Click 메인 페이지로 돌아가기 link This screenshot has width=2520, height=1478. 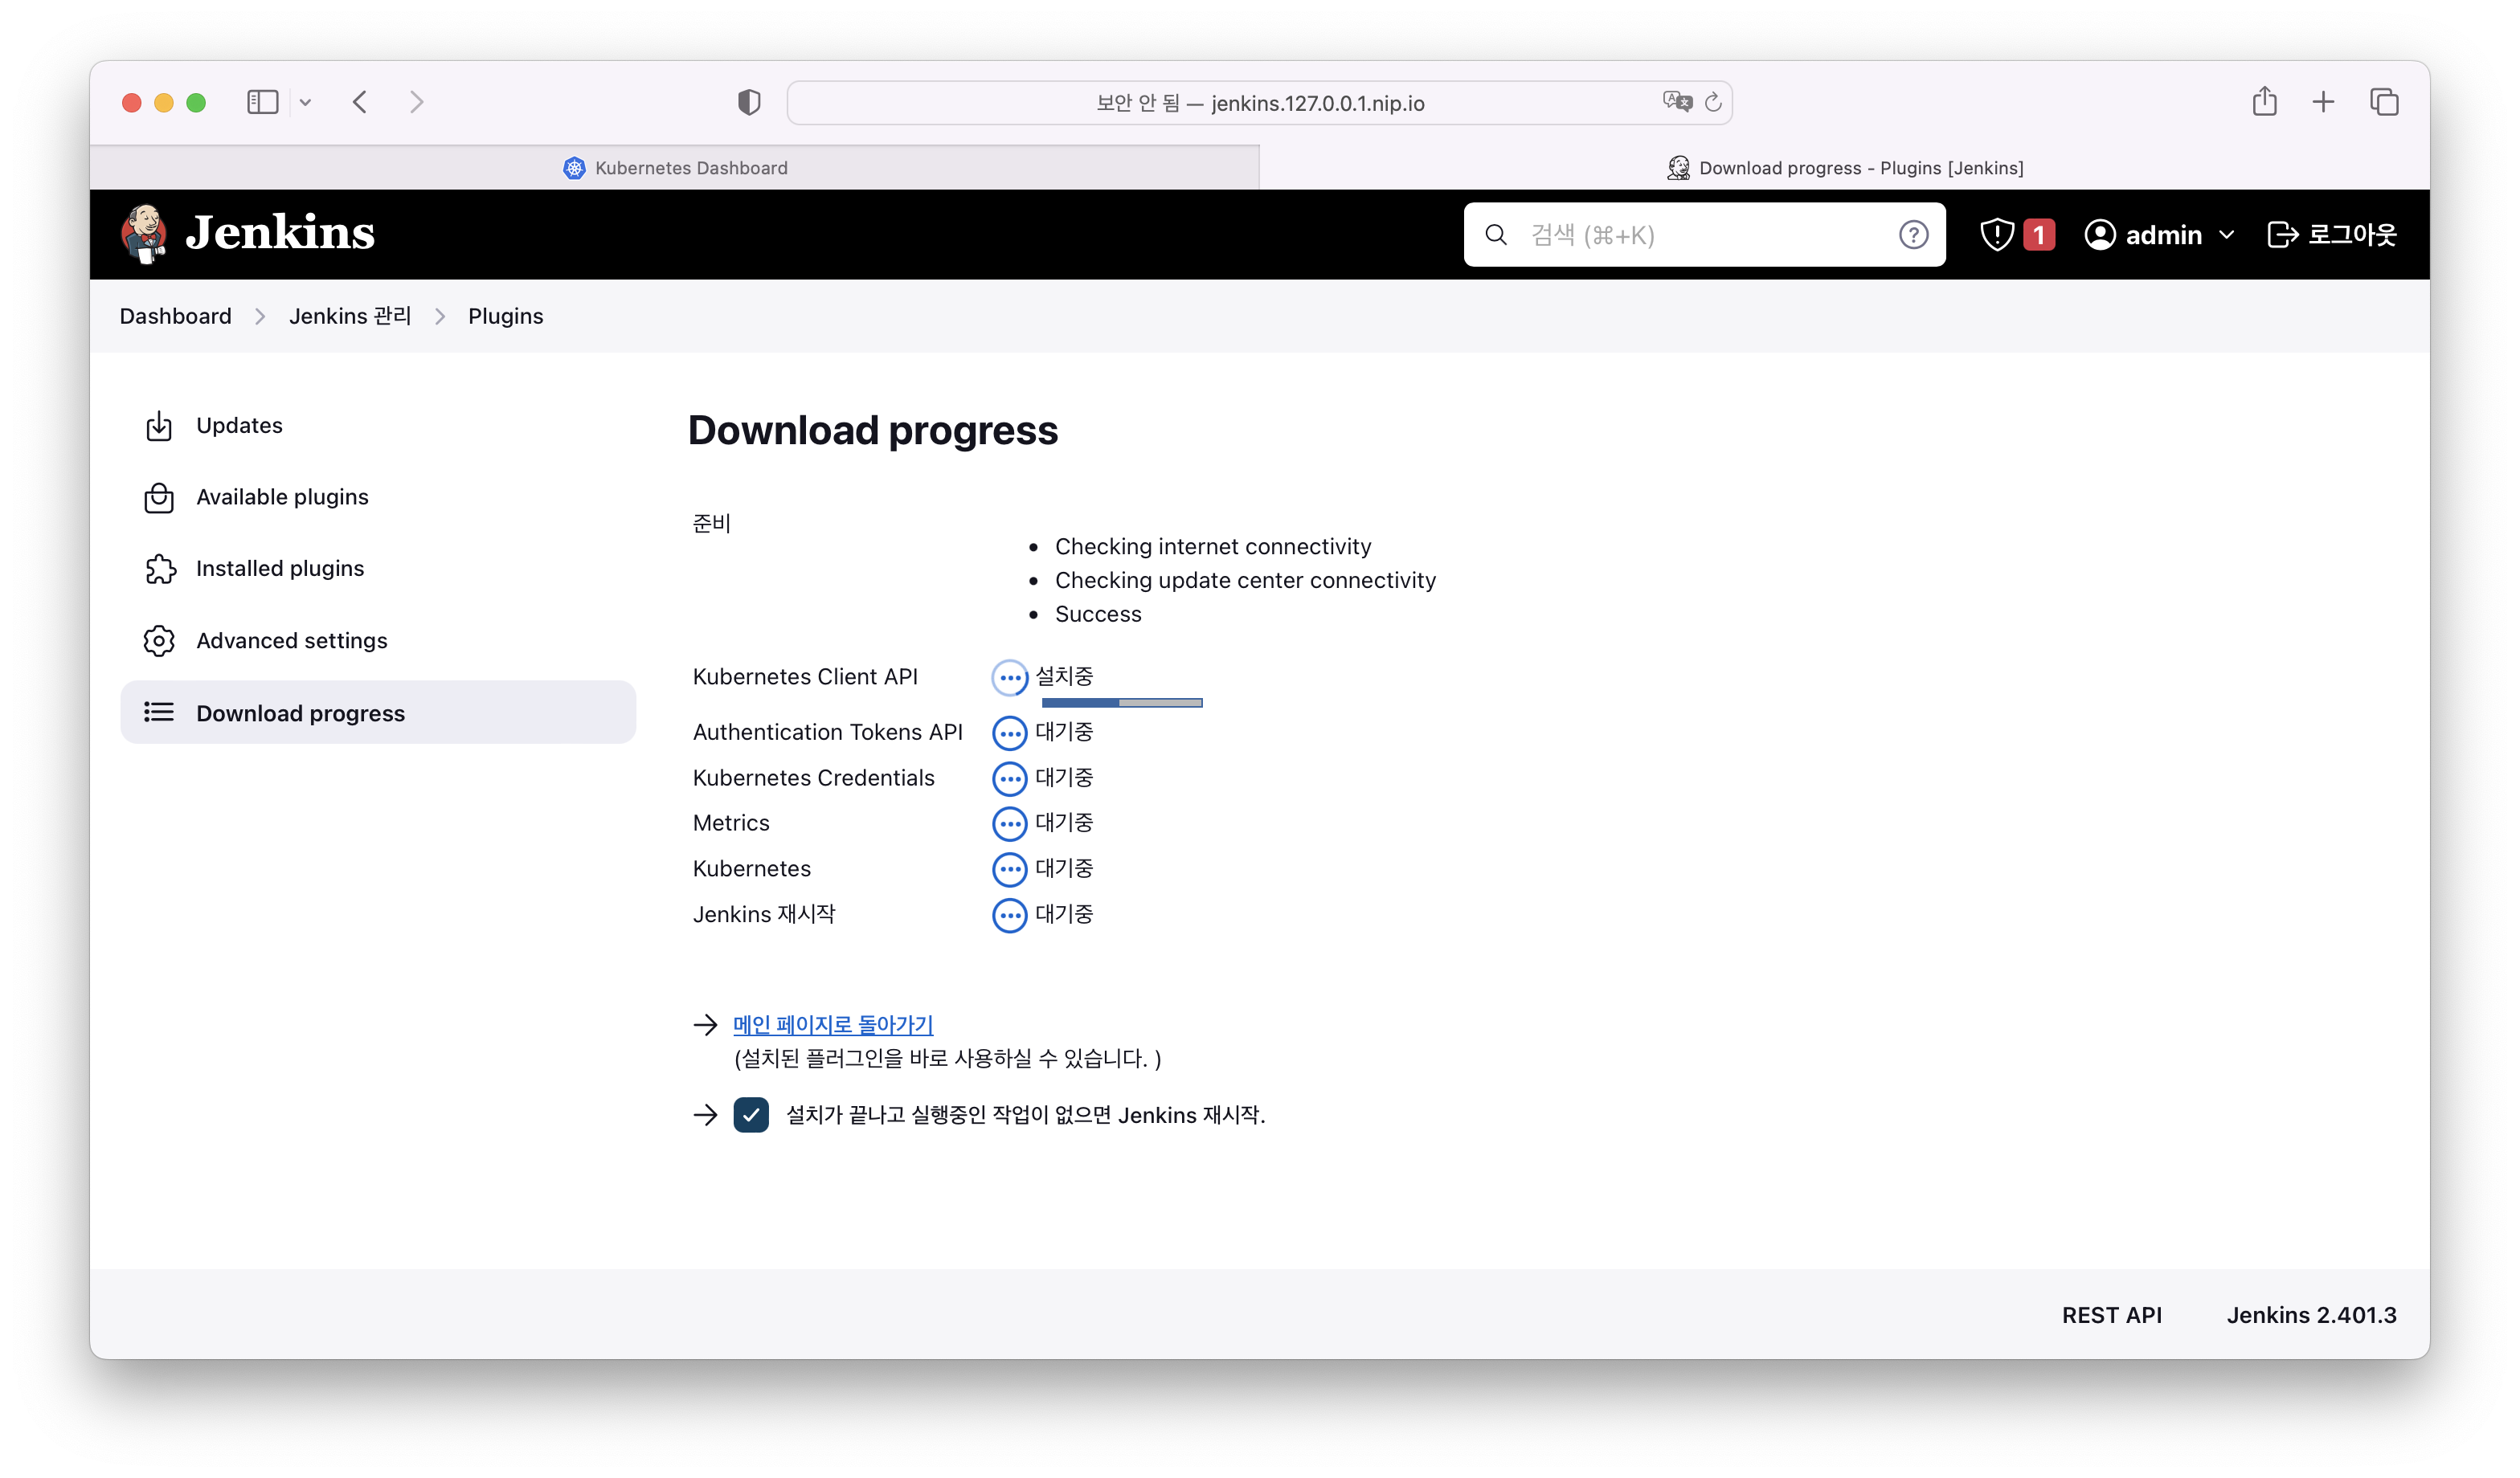coord(833,1024)
